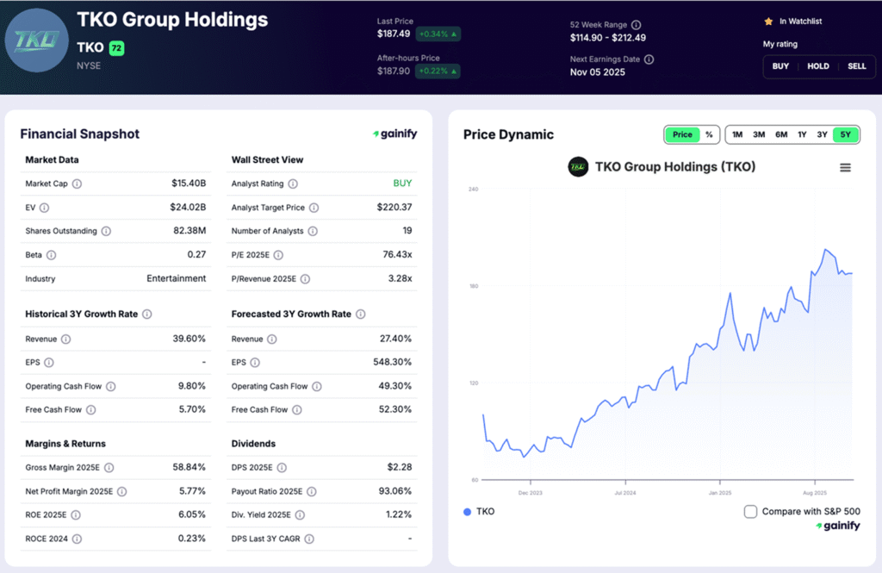The height and width of the screenshot is (573, 882).
Task: Click the circular TKO company logo
Action: pyautogui.click(x=36, y=39)
